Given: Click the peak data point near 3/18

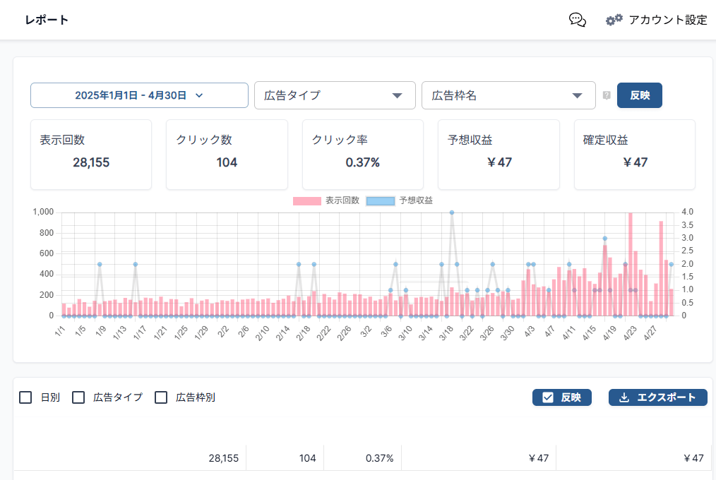Looking at the screenshot, I should 452,212.
